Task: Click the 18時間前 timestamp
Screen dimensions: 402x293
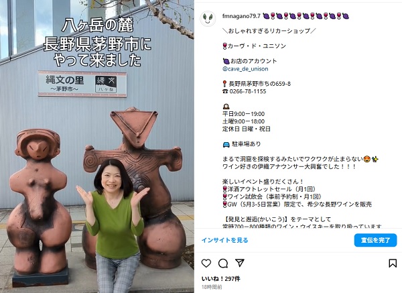Action: click(212, 287)
